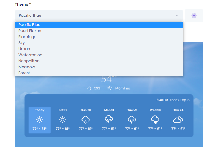This screenshot has height=149, width=218.
Task: Select the Thu 24 forecast day
Action: tap(178, 120)
